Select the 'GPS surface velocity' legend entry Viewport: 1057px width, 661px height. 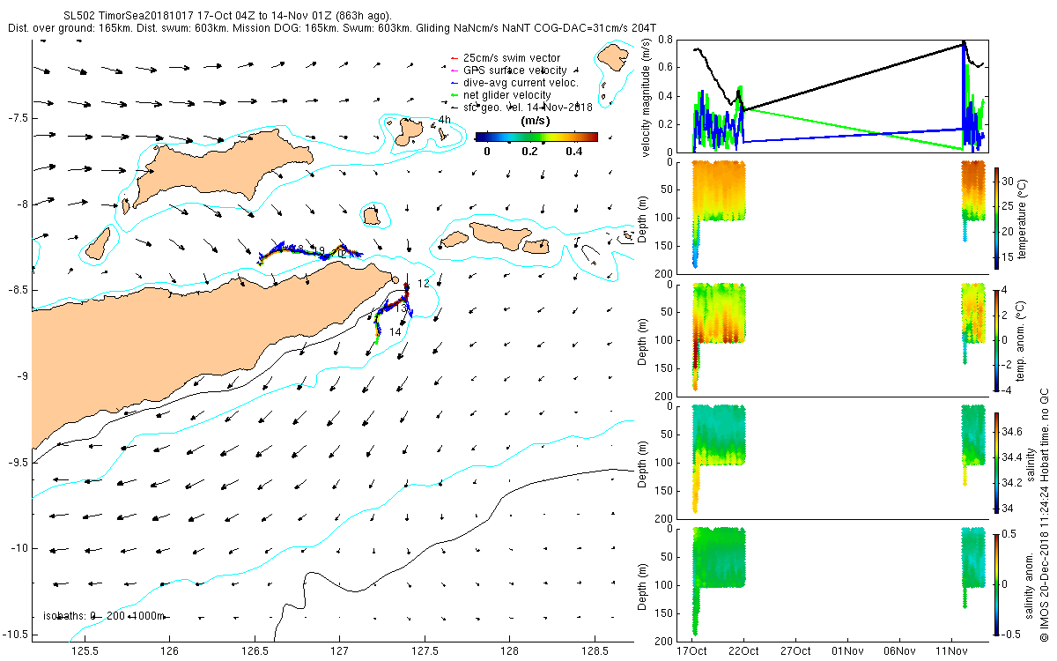click(508, 71)
